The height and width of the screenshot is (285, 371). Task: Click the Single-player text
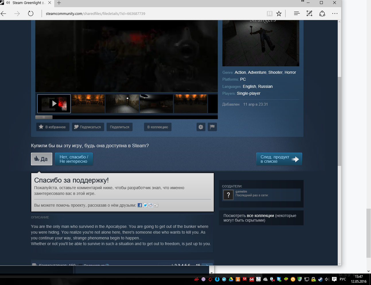click(x=248, y=93)
